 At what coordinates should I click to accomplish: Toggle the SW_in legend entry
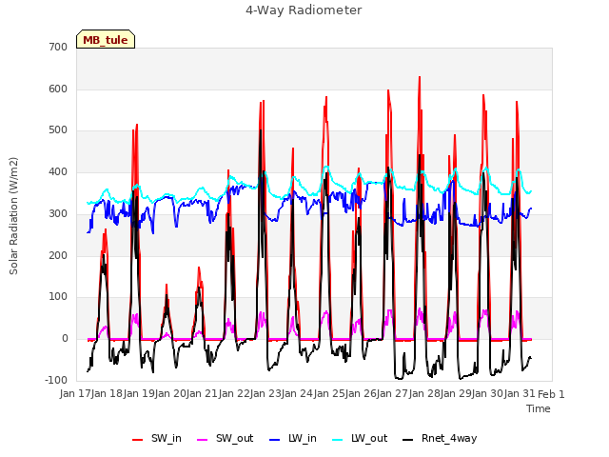[x=156, y=438]
